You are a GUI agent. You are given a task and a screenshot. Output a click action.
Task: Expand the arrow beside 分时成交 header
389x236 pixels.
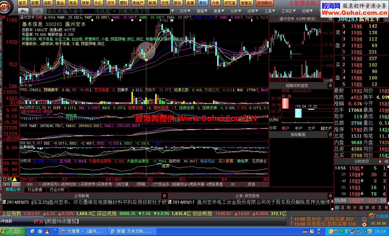(x=380, y=161)
